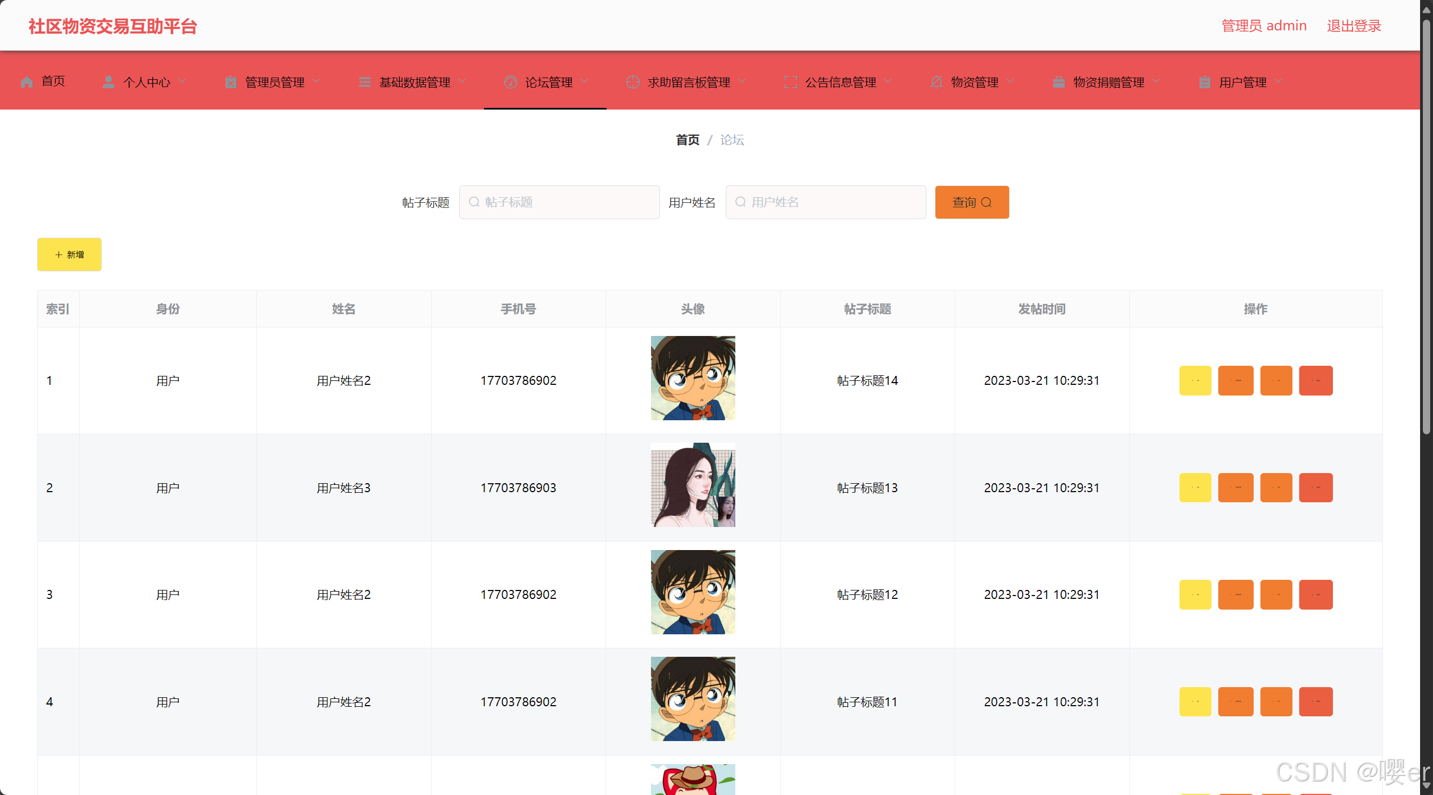
Task: Expand the 个人中心 dropdown chevron
Action: tap(182, 81)
